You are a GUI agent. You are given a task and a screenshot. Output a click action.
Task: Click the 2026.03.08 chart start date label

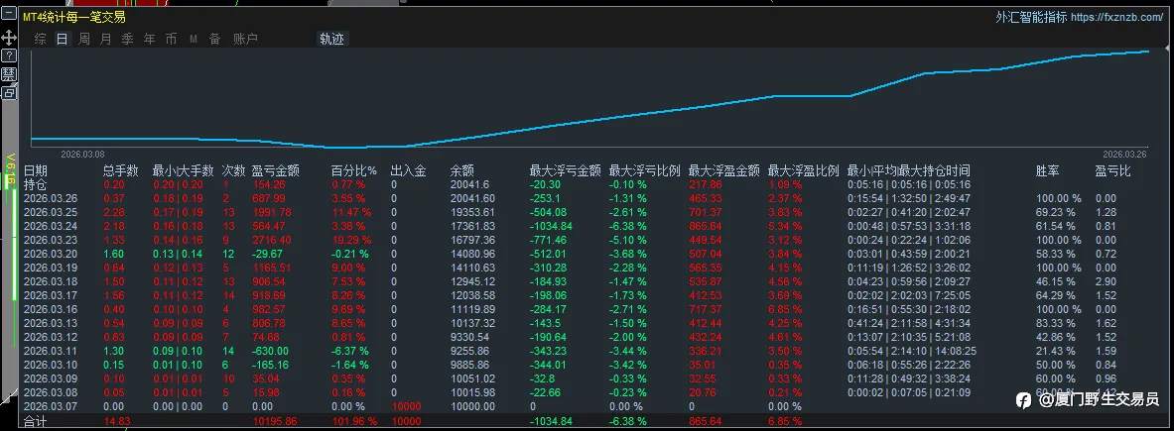coord(82,154)
